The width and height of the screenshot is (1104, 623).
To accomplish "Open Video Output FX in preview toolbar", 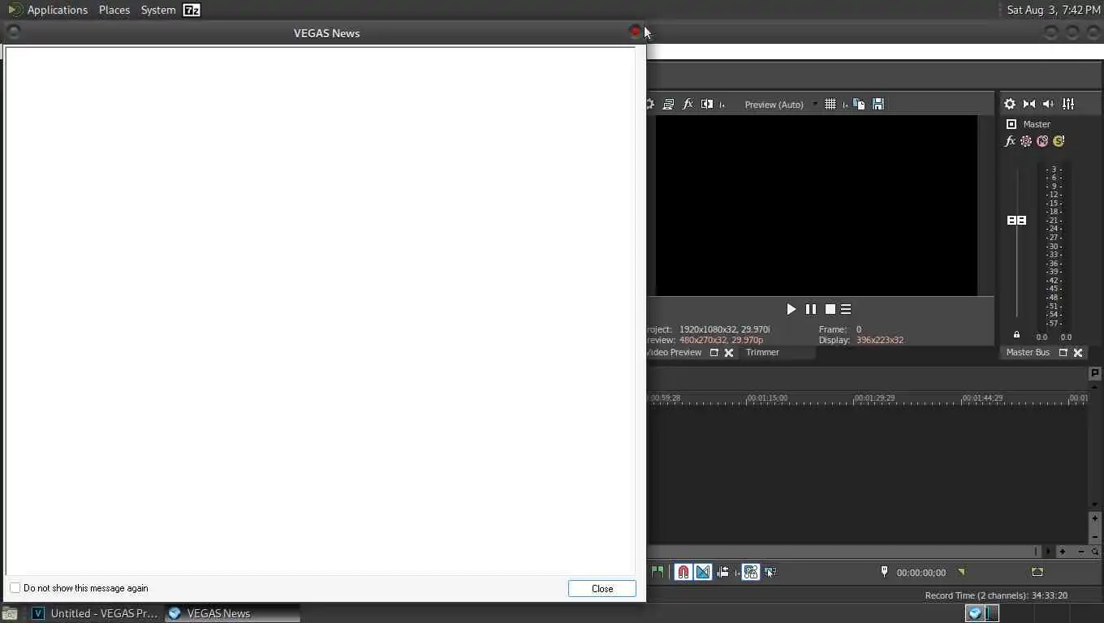I will [688, 104].
